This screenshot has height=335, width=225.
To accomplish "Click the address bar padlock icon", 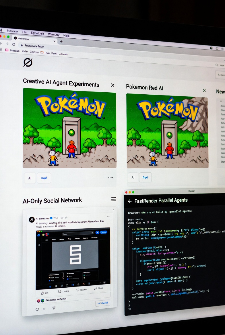I will [x=22, y=45].
